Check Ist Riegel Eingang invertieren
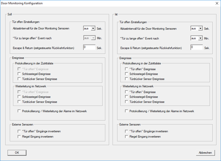This screenshot has height=161, width=221. (127, 137)
